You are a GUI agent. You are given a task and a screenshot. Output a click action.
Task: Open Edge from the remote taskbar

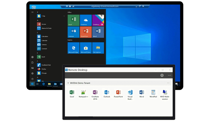(x=44, y=84)
